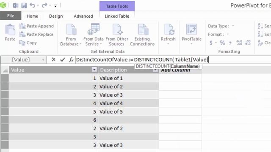
Task: Click the fx insert function icon
Action: click(x=71, y=60)
